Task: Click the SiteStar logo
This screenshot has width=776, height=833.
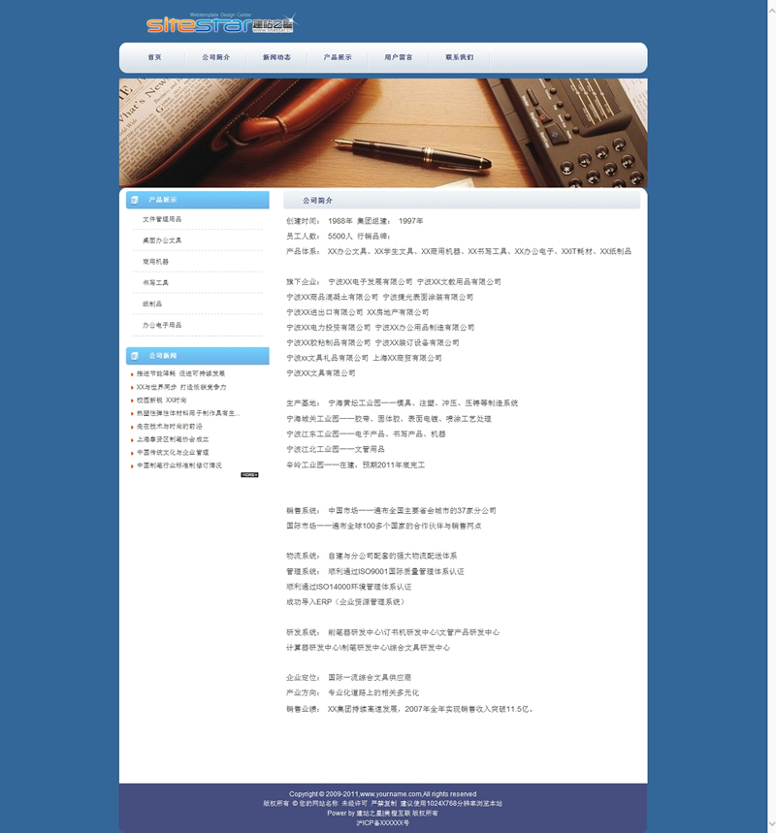Action: pyautogui.click(x=220, y=24)
